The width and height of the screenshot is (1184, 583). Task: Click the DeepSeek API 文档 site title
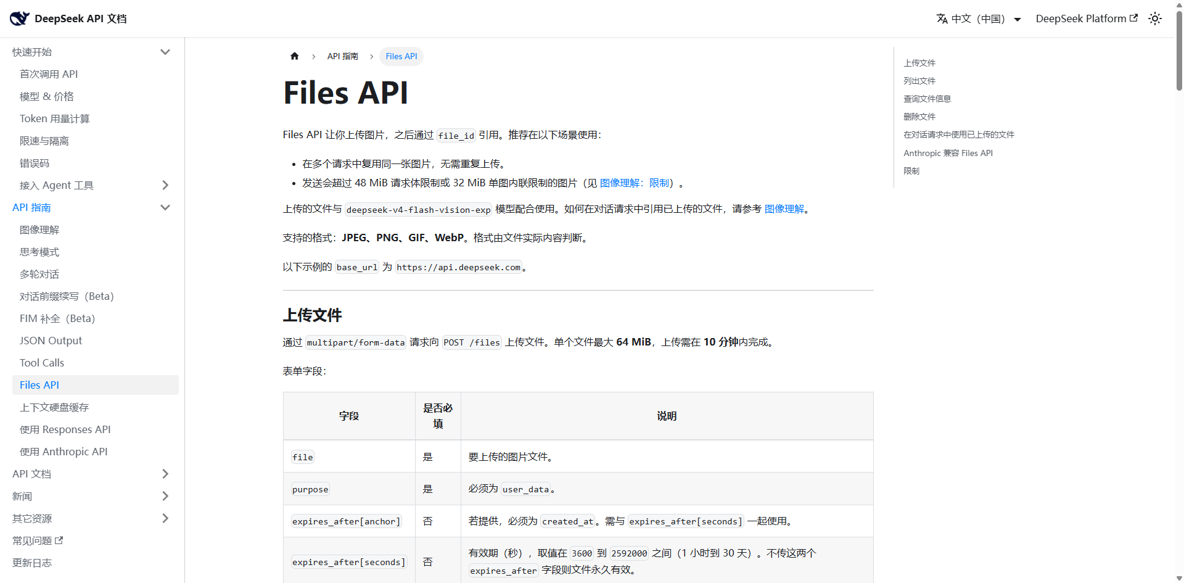click(x=81, y=19)
